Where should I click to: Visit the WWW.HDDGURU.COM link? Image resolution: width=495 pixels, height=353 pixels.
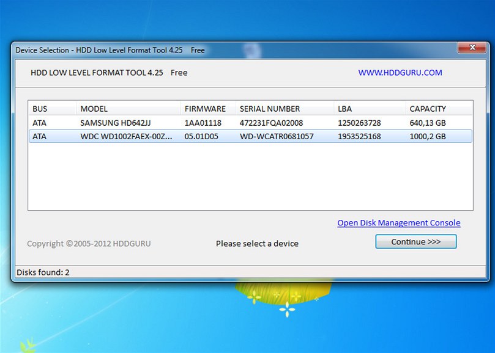coord(400,73)
